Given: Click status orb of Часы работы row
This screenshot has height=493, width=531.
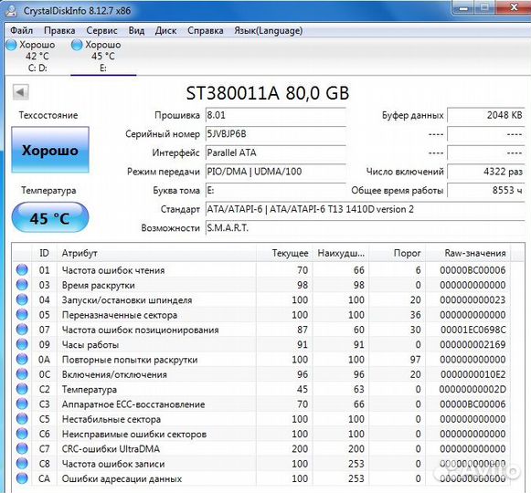Looking at the screenshot, I should [22, 344].
